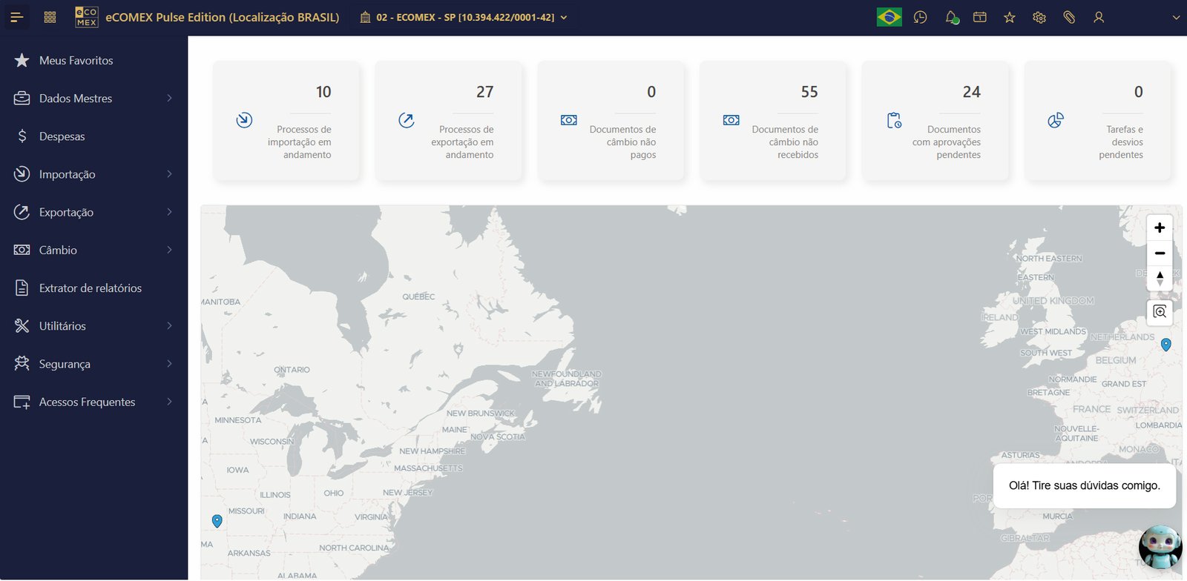1187x581 pixels.
Task: Click the favorites star icon in the header
Action: coord(1009,17)
